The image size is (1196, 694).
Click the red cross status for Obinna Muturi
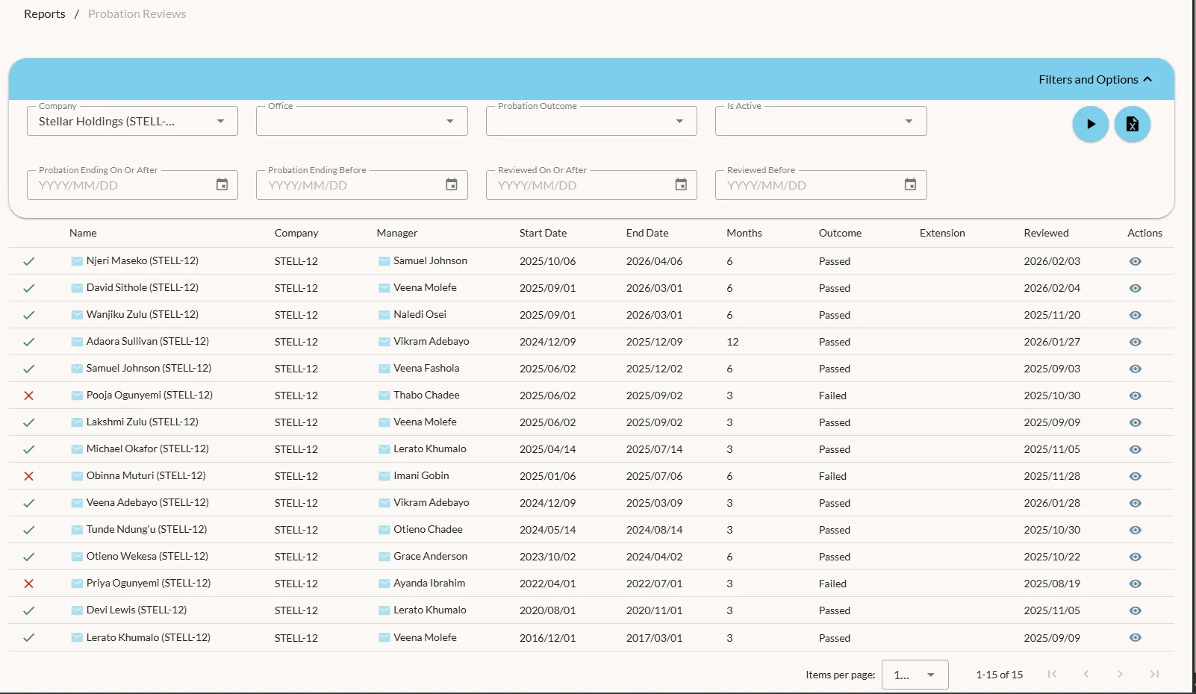[x=28, y=476]
